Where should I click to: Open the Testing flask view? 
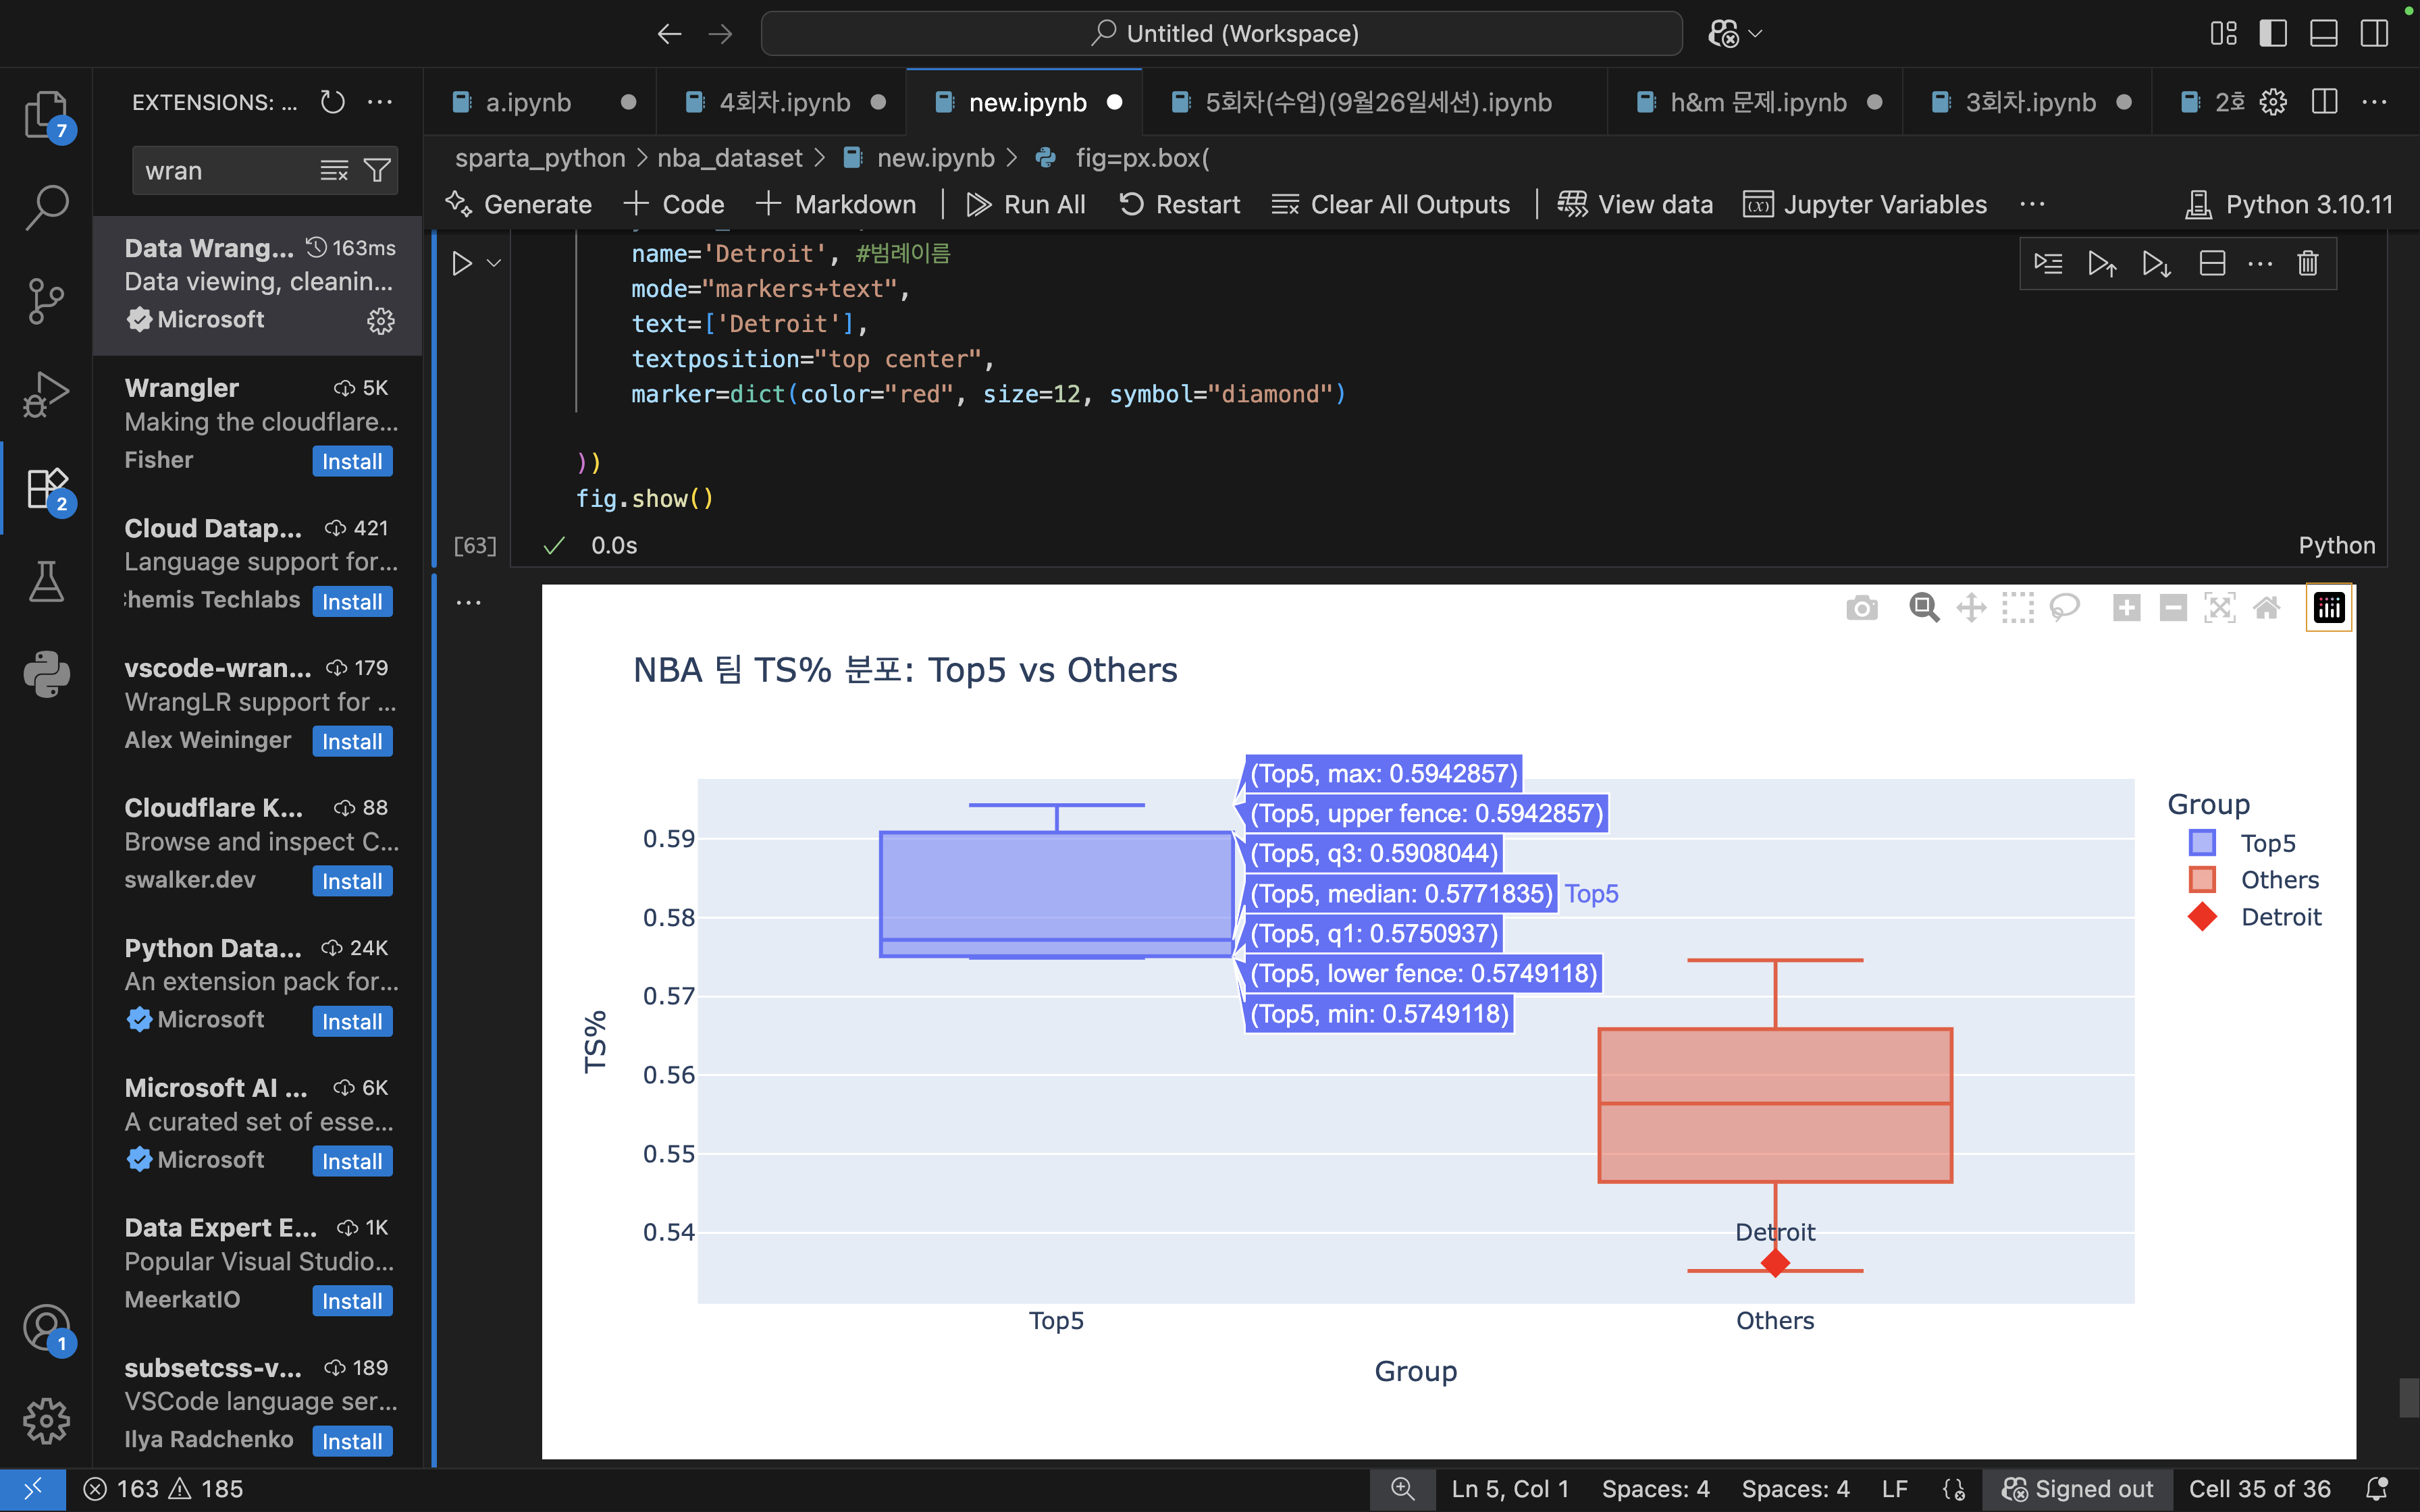coord(46,581)
